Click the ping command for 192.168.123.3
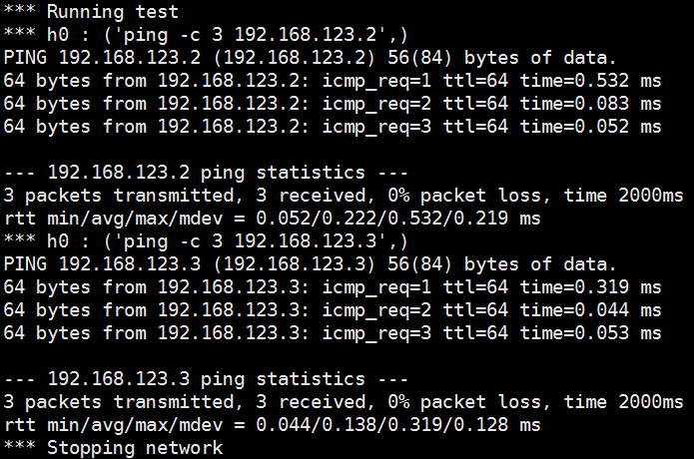 [206, 241]
